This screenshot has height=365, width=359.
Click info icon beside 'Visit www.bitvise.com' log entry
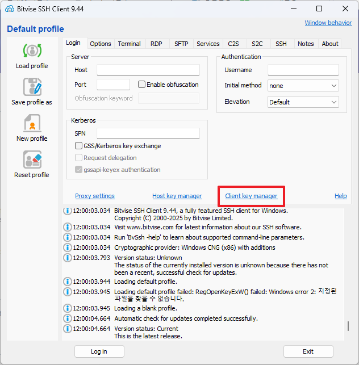68,227
